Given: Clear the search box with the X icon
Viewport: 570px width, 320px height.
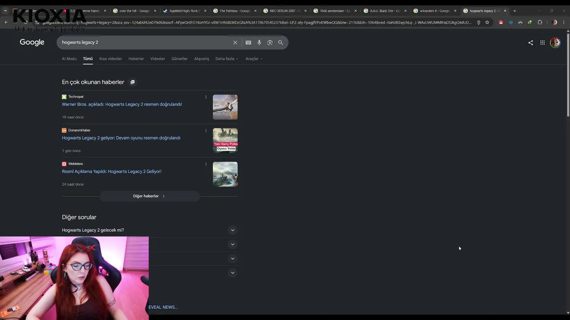Looking at the screenshot, I should tap(235, 43).
